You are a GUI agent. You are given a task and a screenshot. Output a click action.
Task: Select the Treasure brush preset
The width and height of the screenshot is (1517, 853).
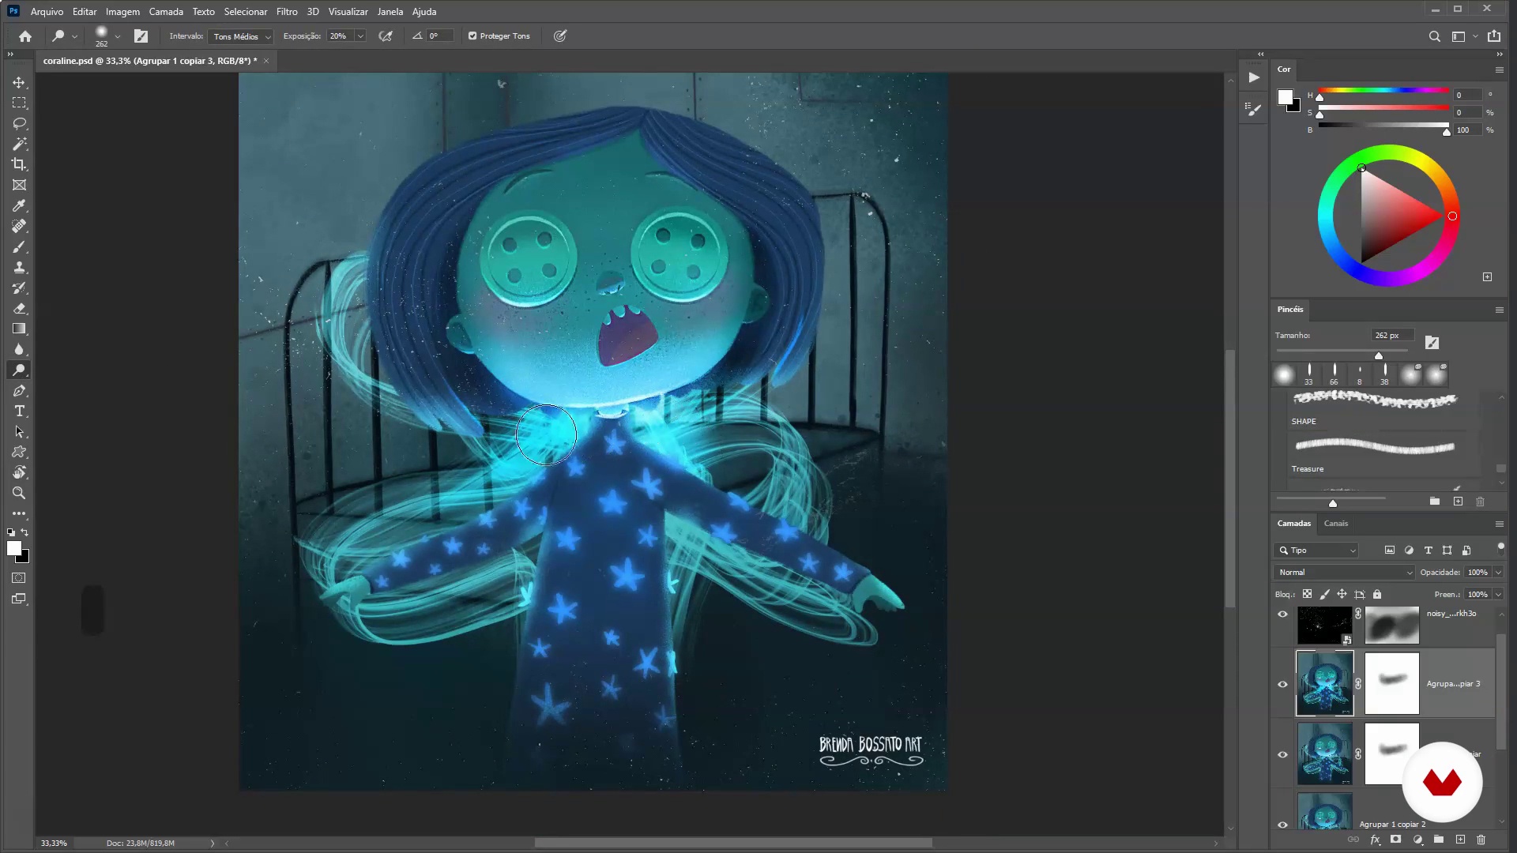pos(1383,454)
